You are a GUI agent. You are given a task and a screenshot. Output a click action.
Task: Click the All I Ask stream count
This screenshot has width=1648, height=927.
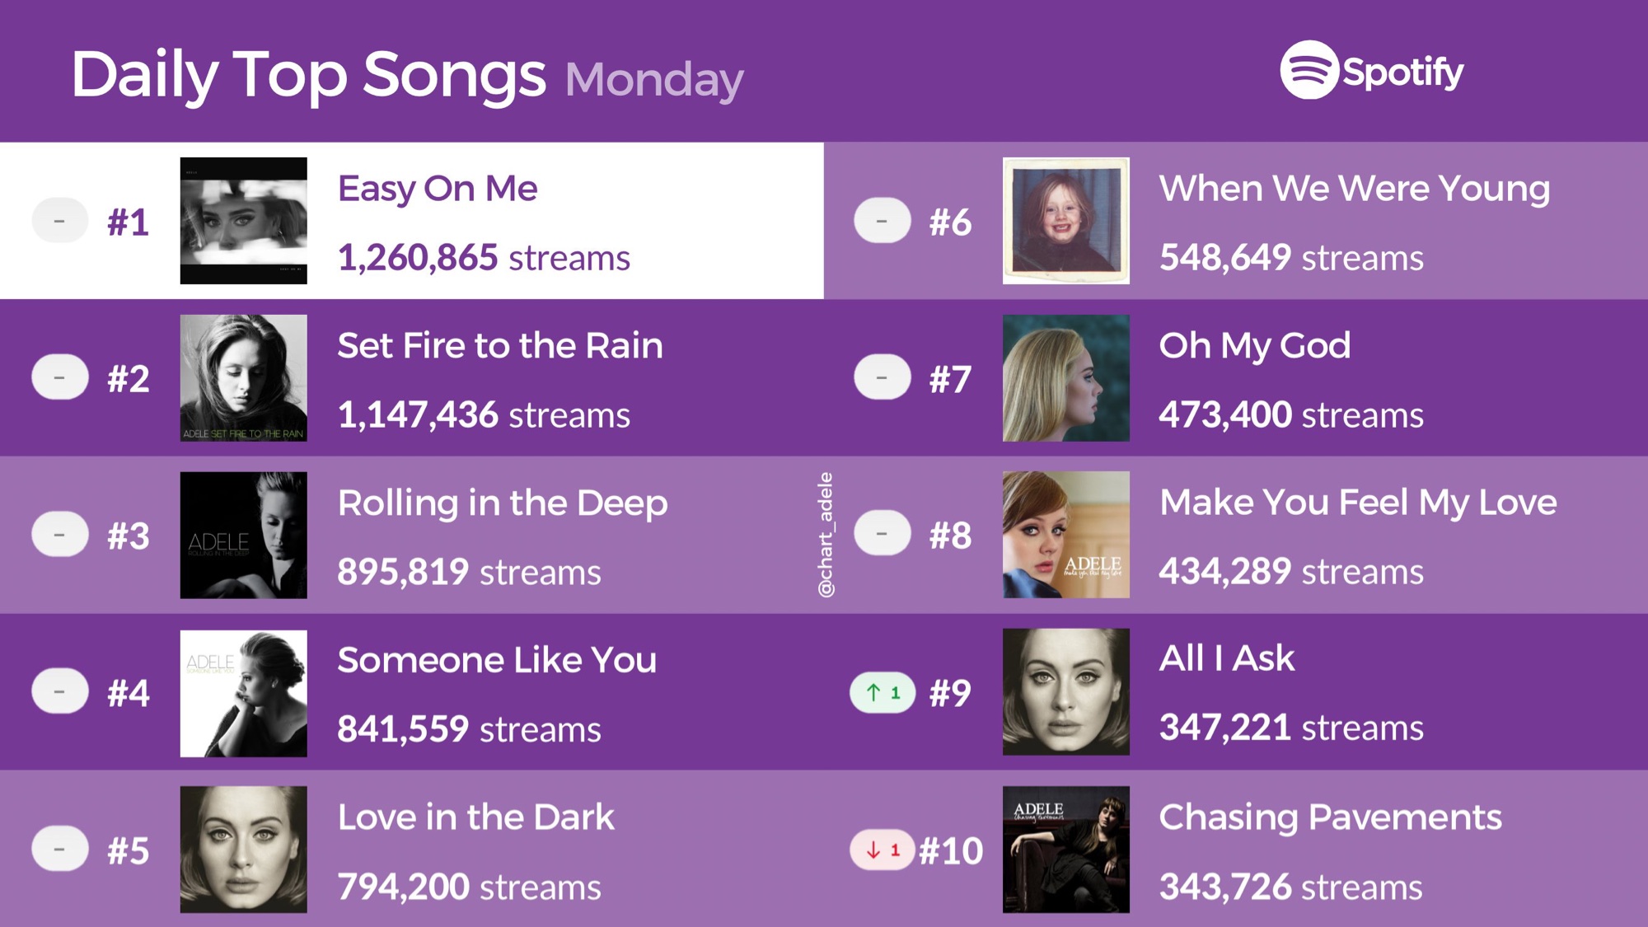coord(1291,728)
